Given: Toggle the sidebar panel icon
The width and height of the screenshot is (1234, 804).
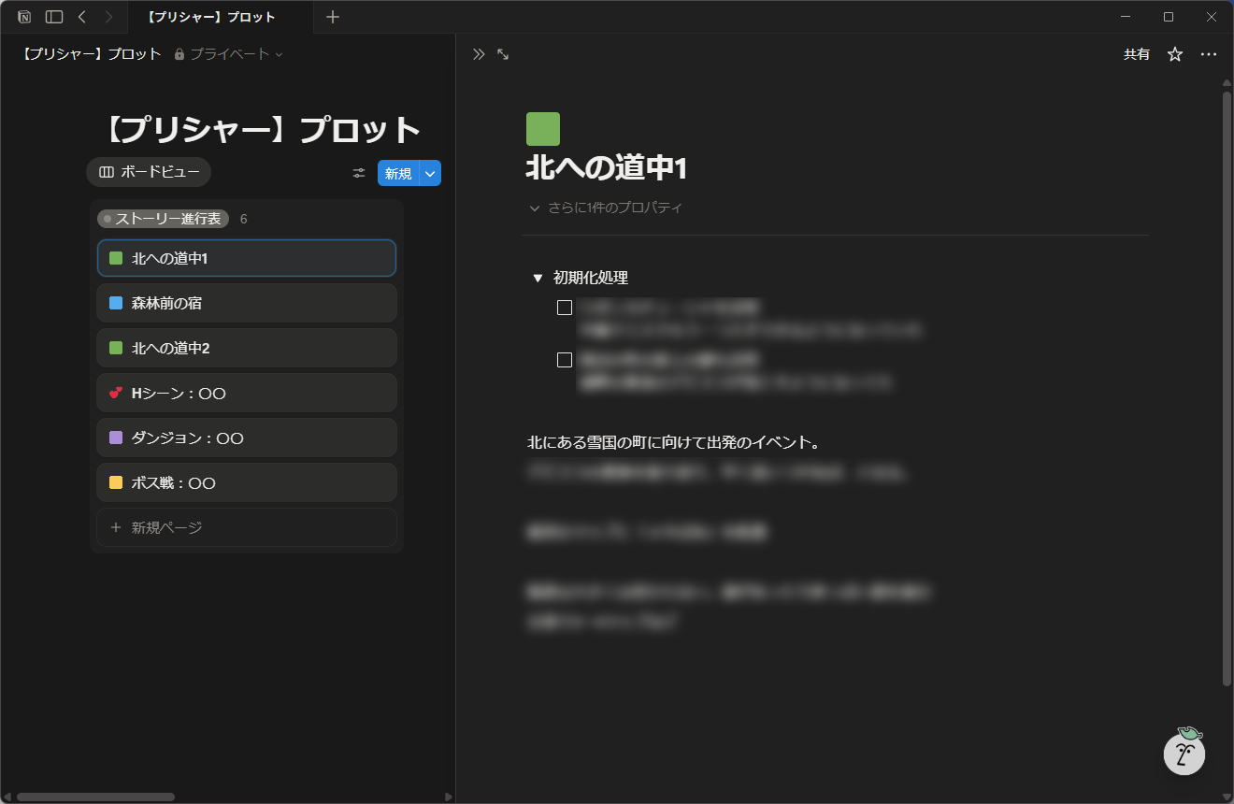Looking at the screenshot, I should (54, 17).
